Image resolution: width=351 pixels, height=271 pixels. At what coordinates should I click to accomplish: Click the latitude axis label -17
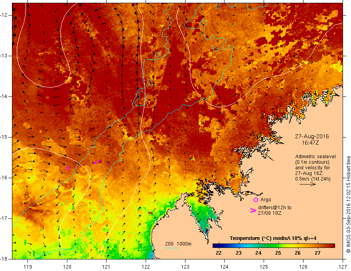pos(4,218)
